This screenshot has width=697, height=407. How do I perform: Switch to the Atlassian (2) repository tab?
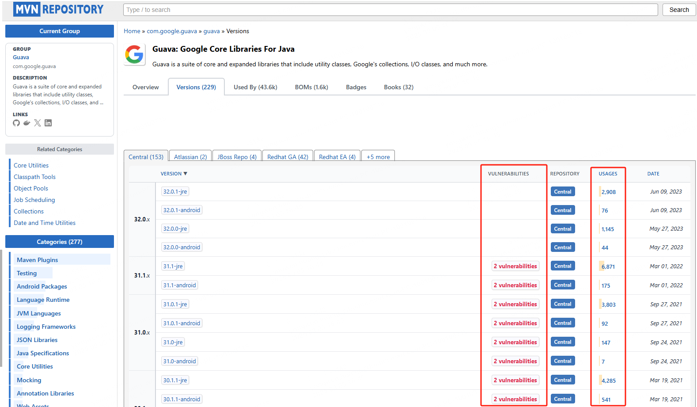(x=190, y=157)
